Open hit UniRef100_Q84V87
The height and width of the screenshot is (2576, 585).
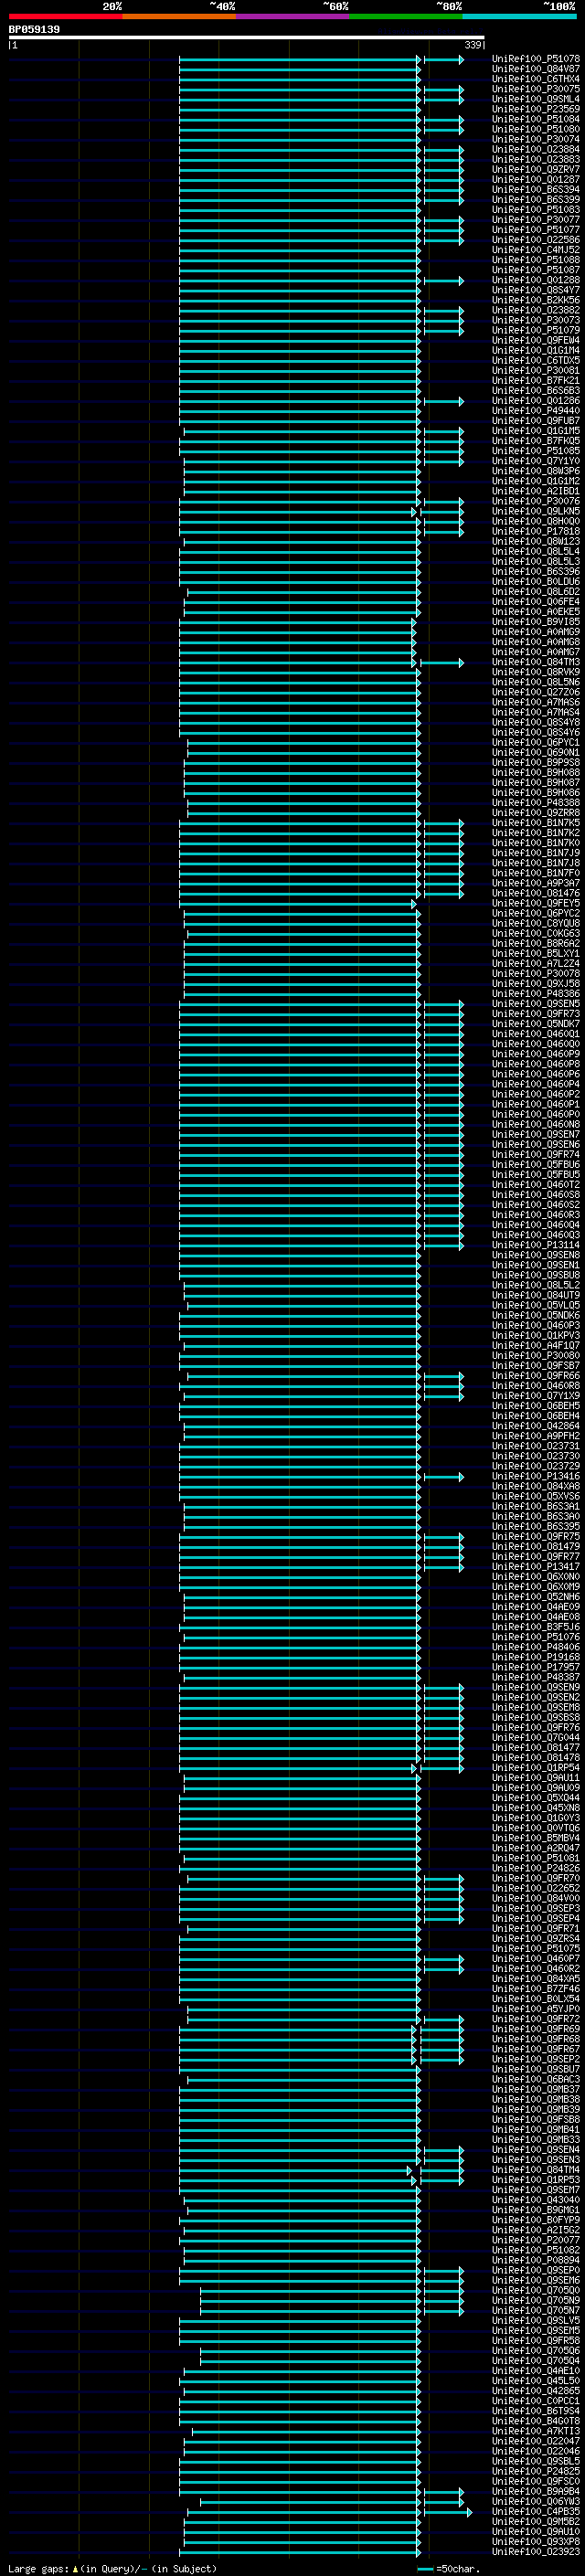point(536,69)
